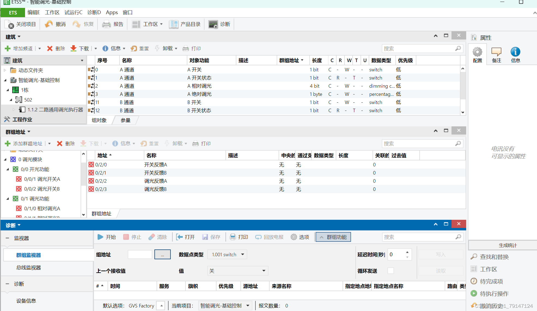Toggle the cyclic sending checkbox

click(x=390, y=271)
